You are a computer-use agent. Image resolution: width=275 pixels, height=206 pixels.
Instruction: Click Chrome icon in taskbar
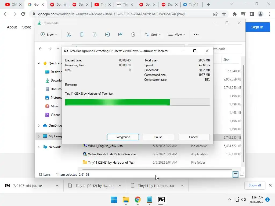pyautogui.click(x=138, y=200)
